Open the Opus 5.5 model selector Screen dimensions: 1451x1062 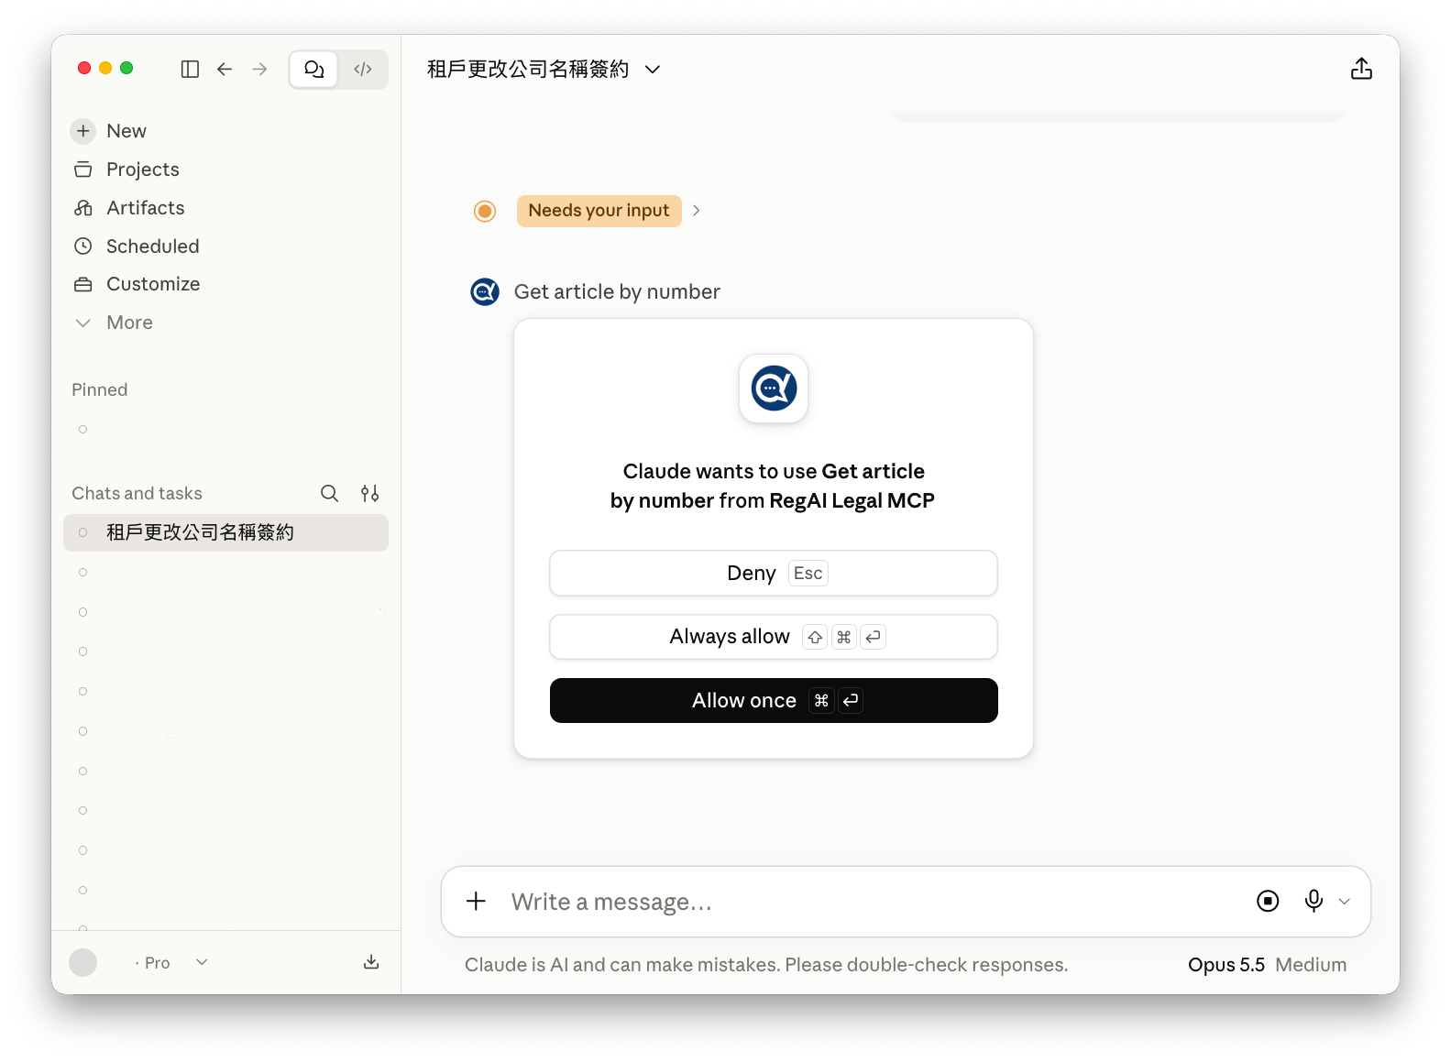pyautogui.click(x=1226, y=965)
